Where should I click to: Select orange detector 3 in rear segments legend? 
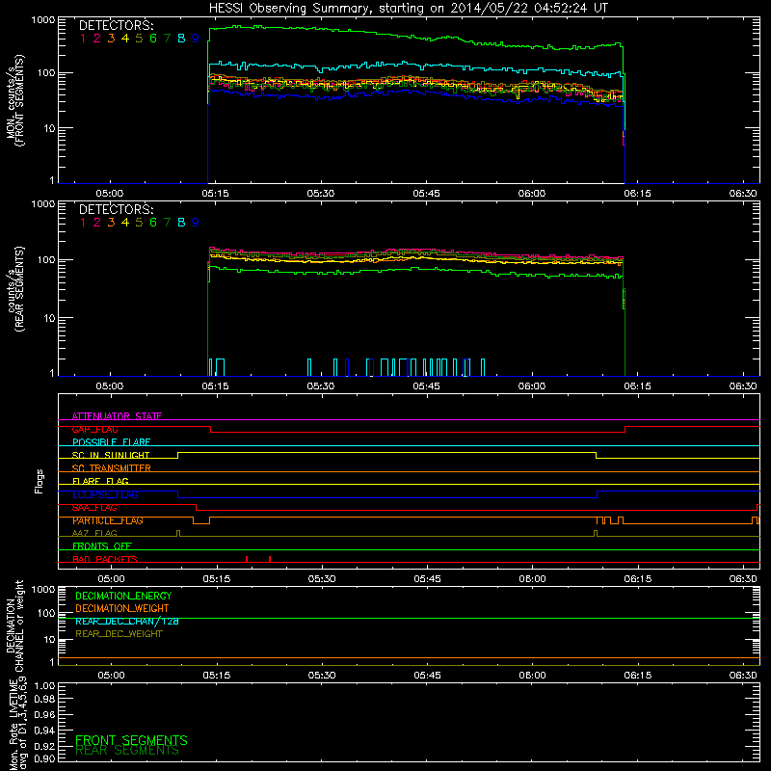(111, 223)
